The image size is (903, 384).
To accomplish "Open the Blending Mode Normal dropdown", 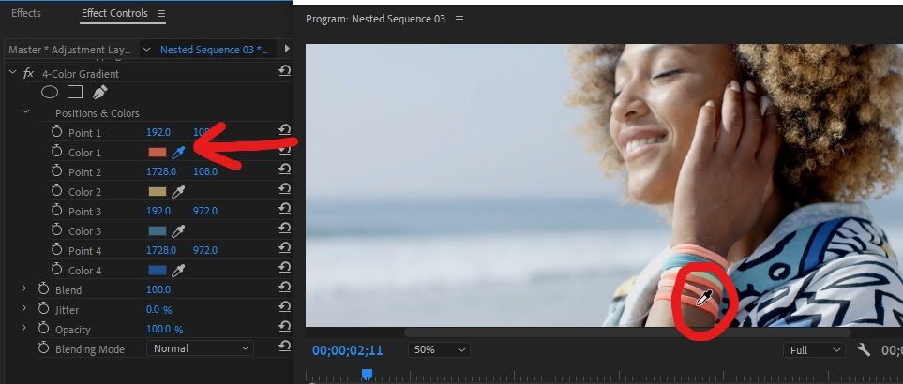I will [199, 348].
